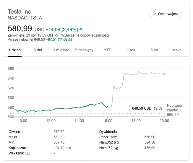Click the green up arrow beside 2,49%

(81, 29)
